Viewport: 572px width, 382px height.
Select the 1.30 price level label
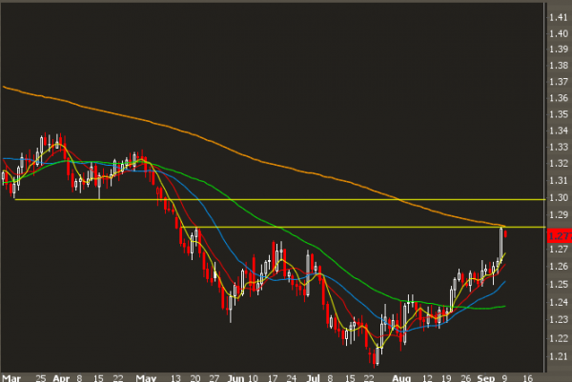pyautogui.click(x=556, y=199)
